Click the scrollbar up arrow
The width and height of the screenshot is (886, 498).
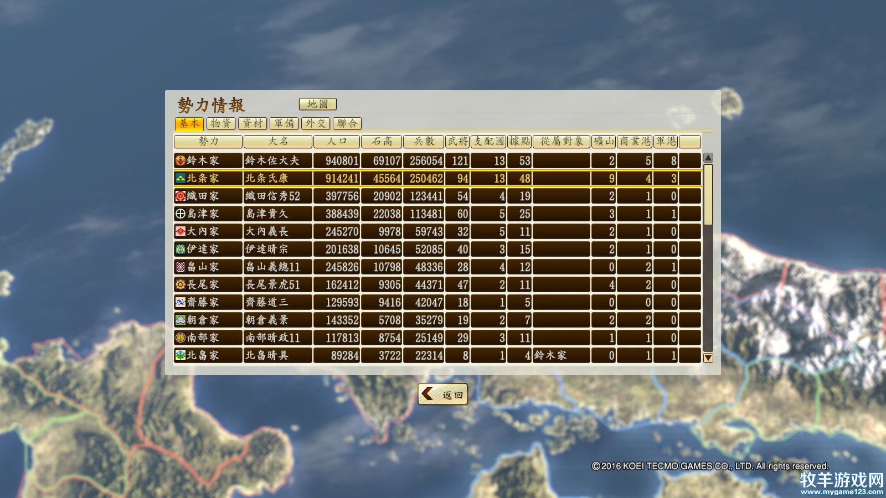point(708,158)
